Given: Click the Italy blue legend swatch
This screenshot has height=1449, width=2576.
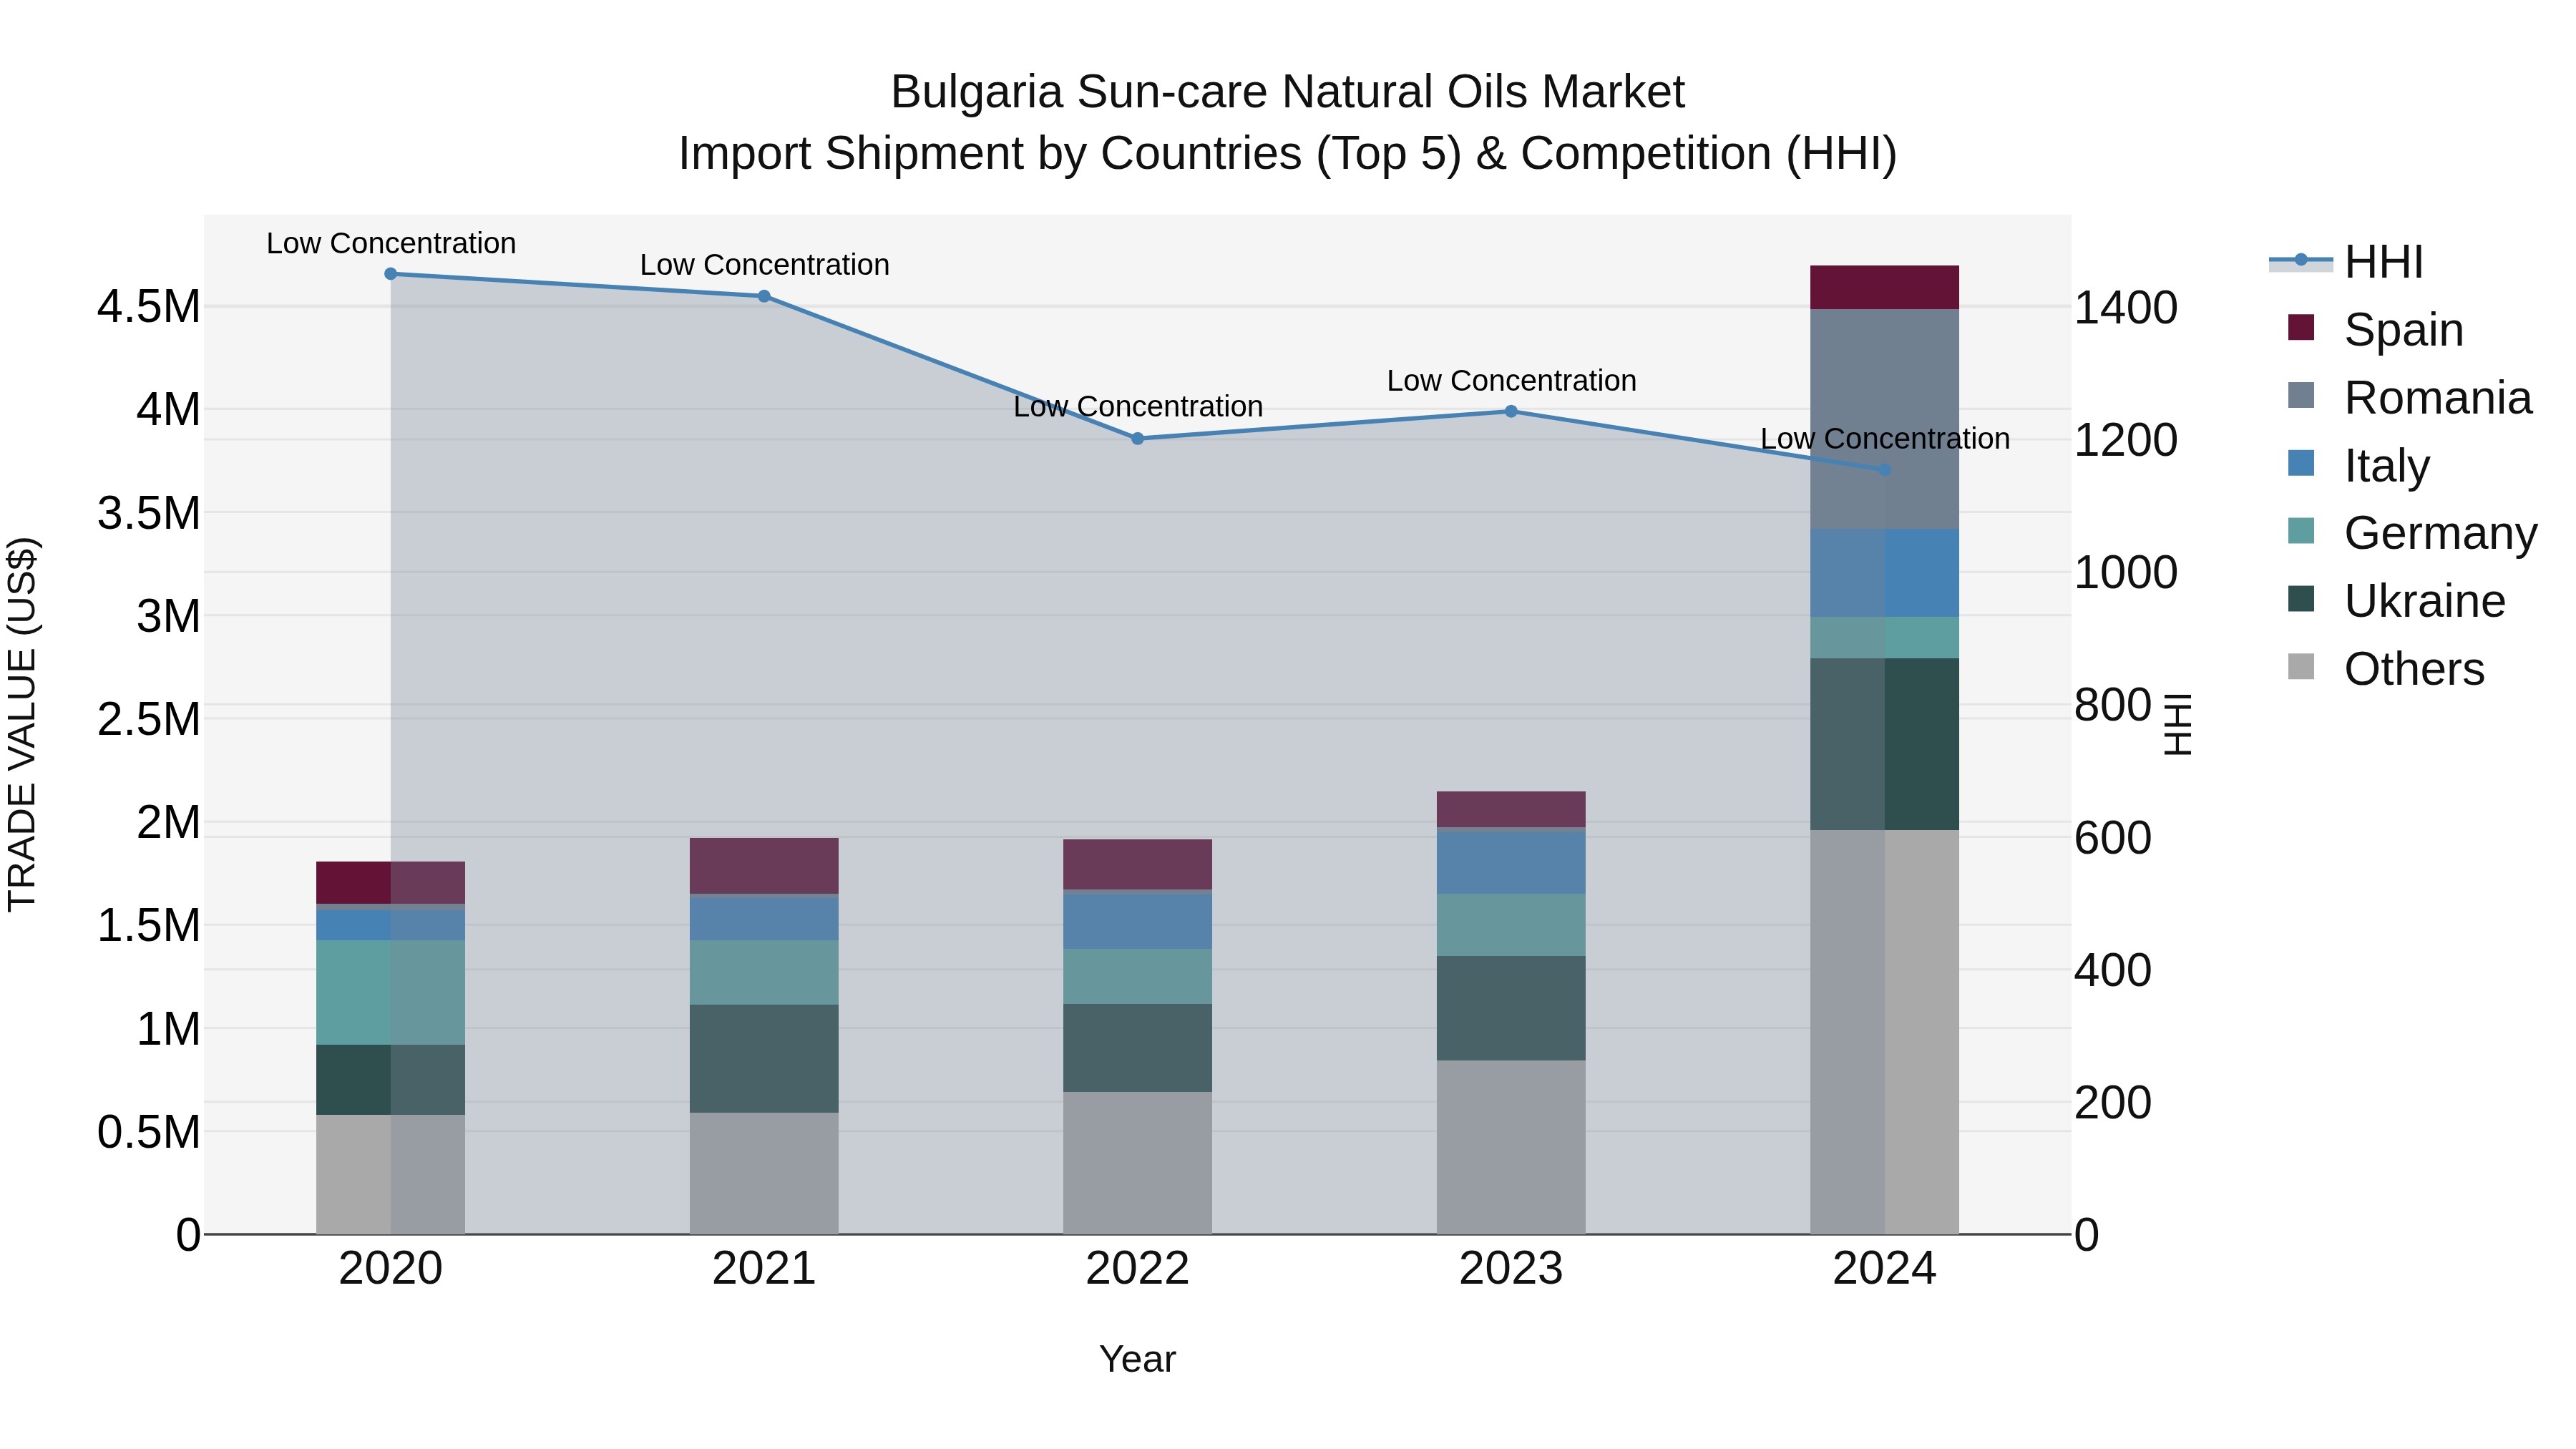Looking at the screenshot, I should [x=2301, y=463].
